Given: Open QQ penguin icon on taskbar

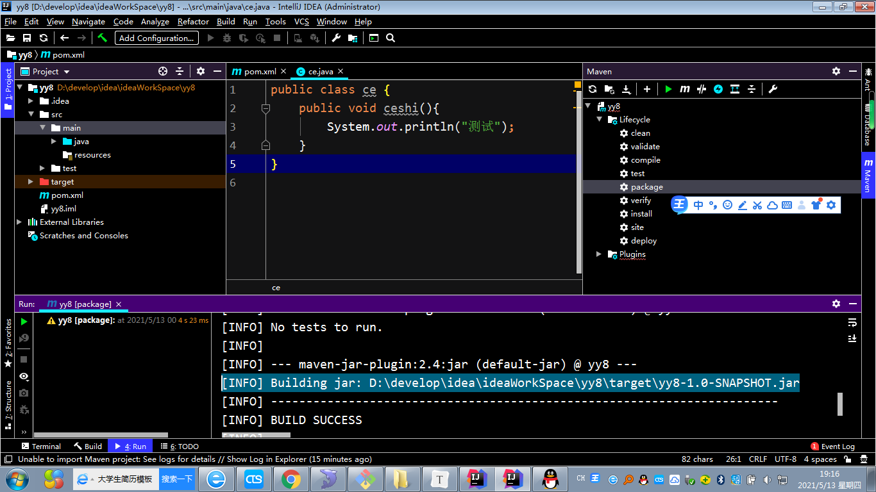Looking at the screenshot, I should pyautogui.click(x=550, y=479).
